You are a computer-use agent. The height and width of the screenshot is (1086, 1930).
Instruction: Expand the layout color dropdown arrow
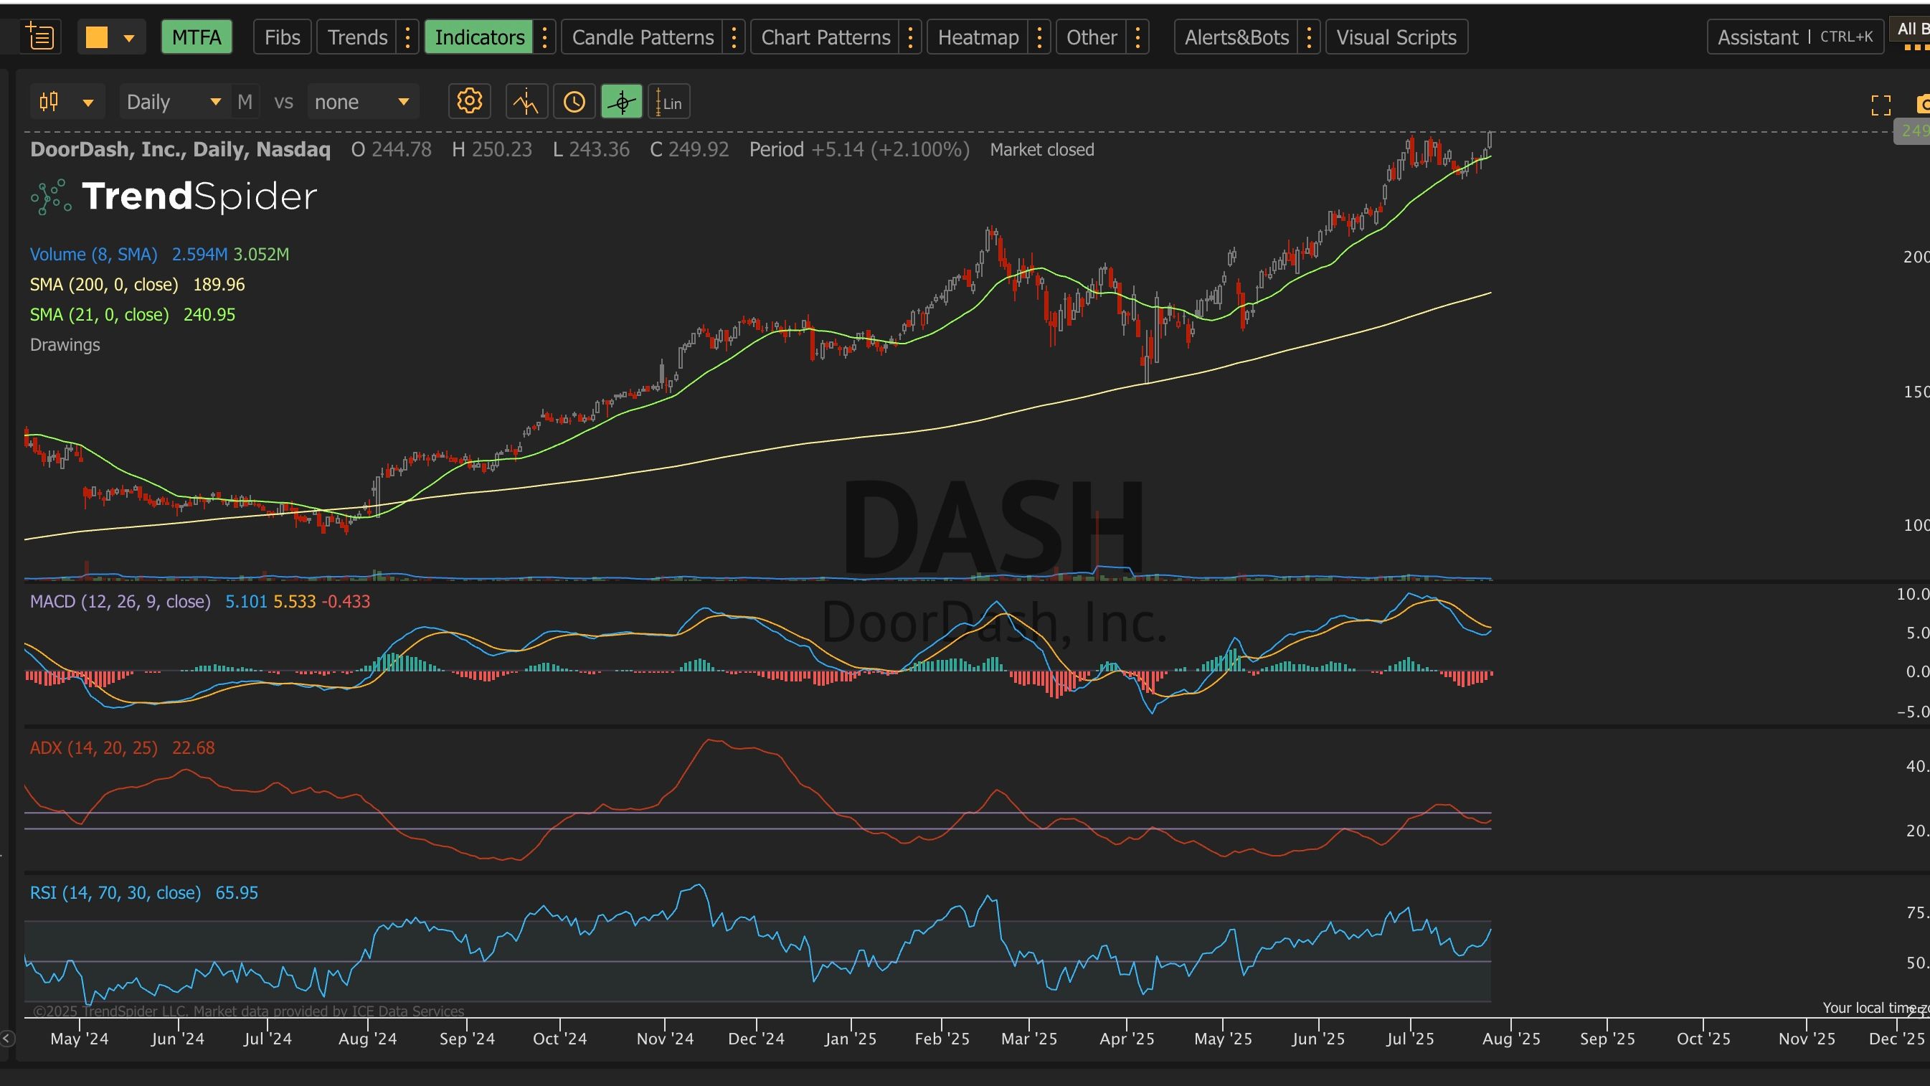point(129,37)
